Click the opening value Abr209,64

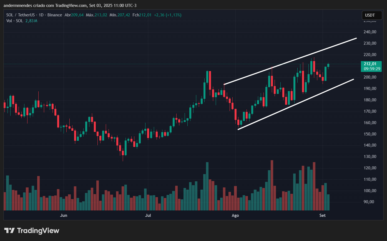[74, 15]
